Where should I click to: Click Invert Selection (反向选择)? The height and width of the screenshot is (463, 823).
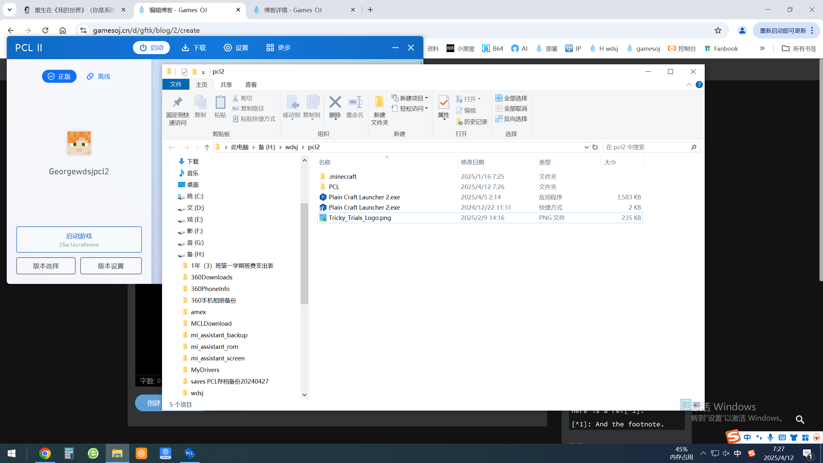click(511, 119)
